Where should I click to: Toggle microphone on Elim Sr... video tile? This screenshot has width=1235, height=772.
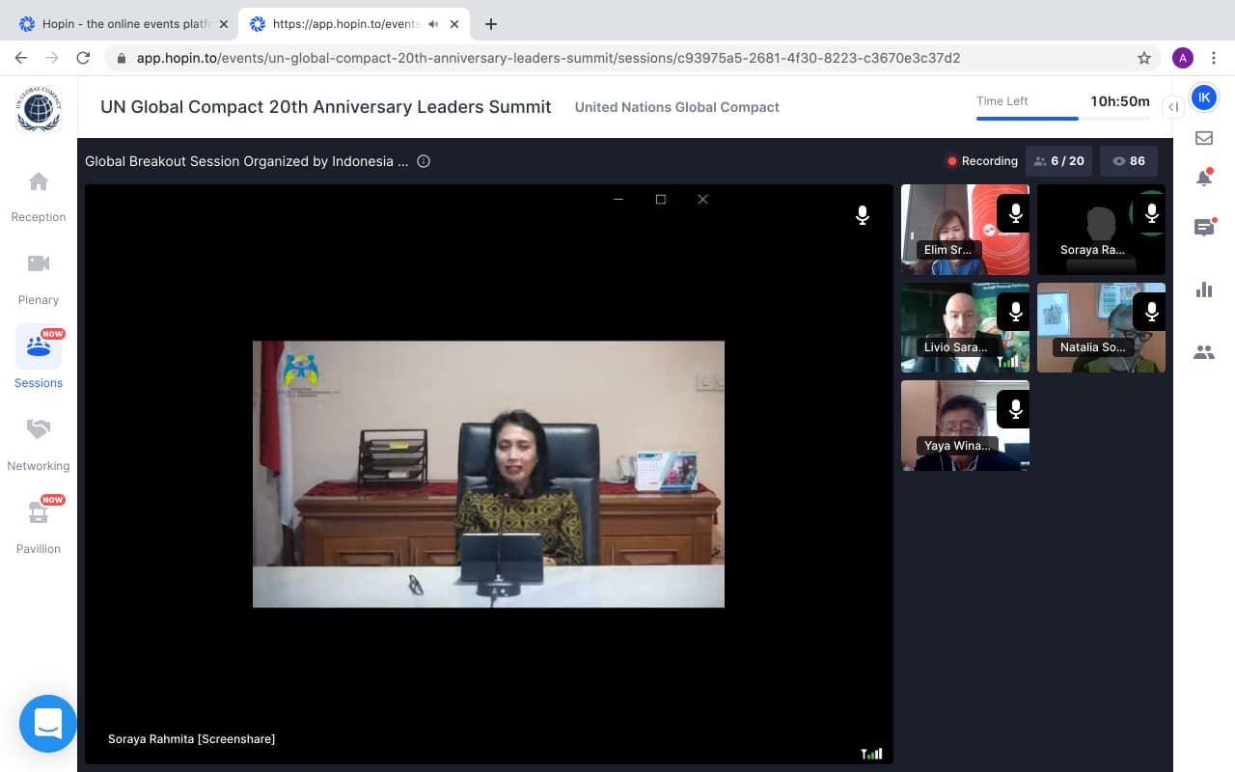[1014, 213]
